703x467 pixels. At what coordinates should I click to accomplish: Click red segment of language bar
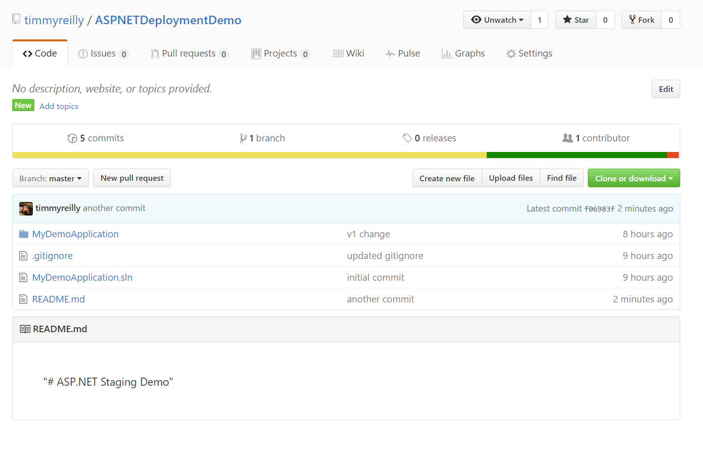pyautogui.click(x=673, y=155)
